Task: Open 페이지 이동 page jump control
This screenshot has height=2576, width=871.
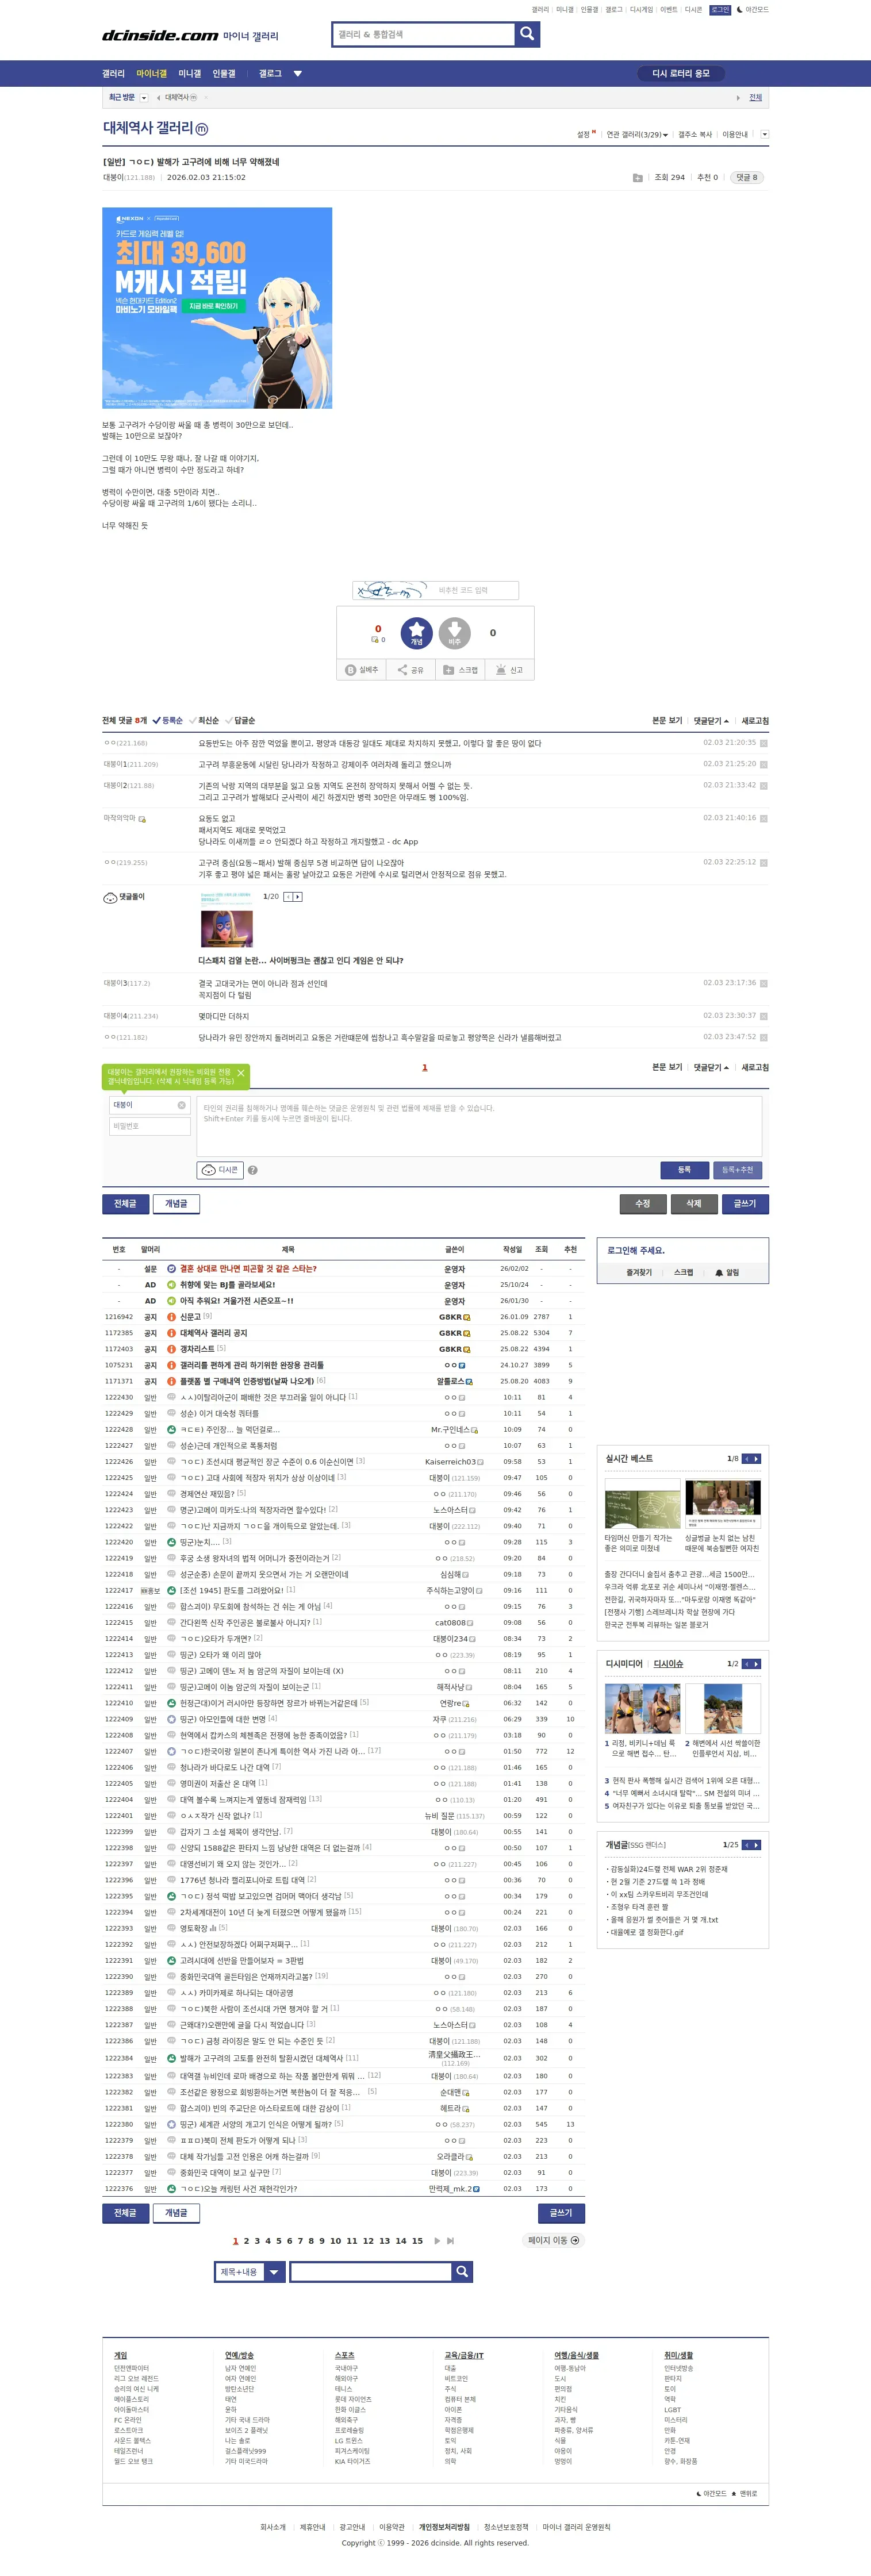Action: tap(553, 2240)
